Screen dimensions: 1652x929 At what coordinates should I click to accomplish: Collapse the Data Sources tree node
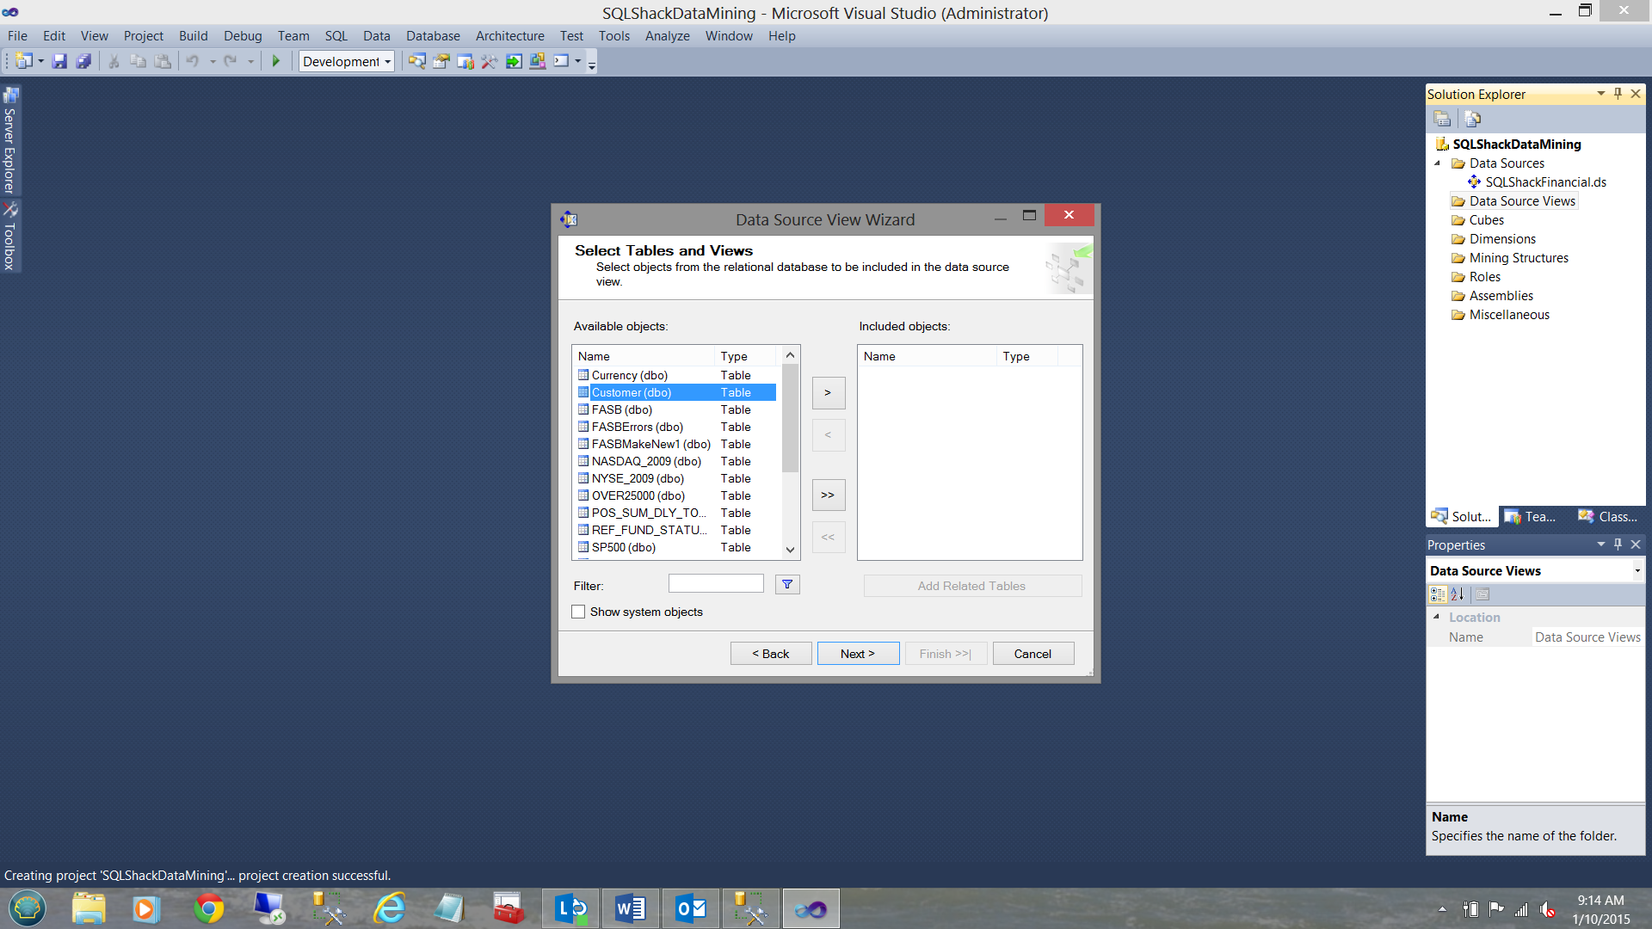1437,163
